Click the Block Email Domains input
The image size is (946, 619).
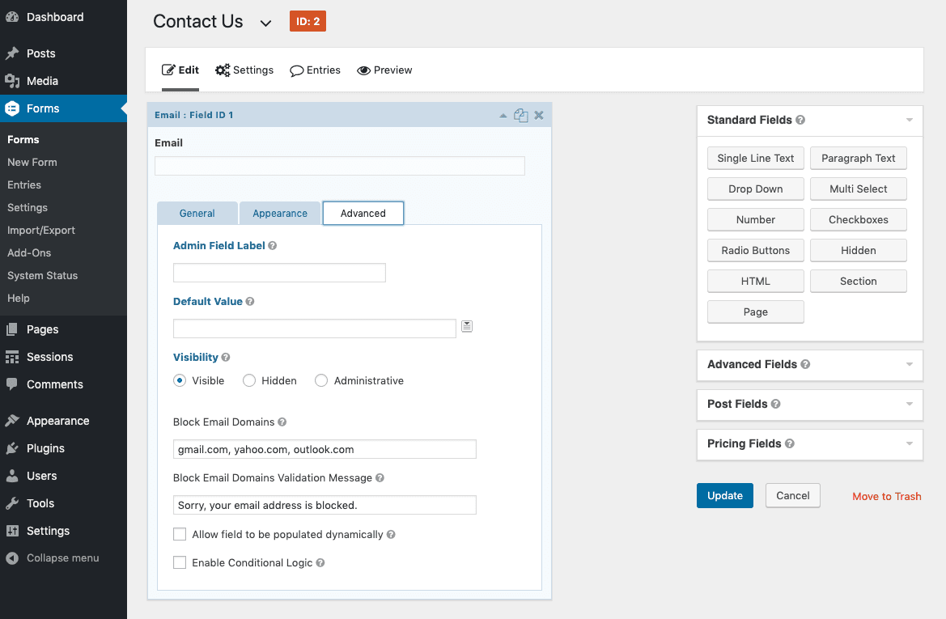click(325, 449)
